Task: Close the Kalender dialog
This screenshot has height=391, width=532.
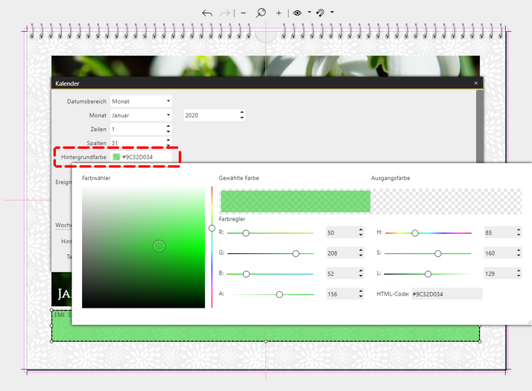Action: pyautogui.click(x=476, y=83)
